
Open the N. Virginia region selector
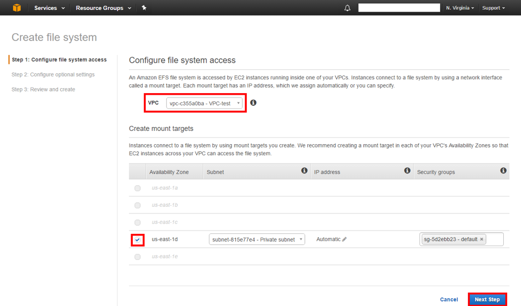click(x=460, y=8)
